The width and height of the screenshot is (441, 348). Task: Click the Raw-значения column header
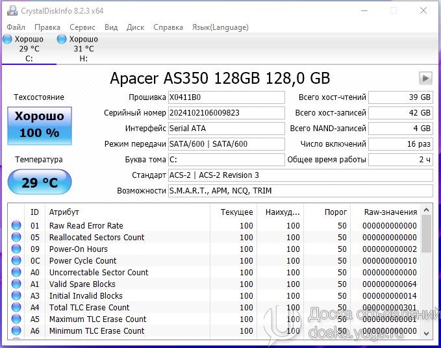pos(386,212)
